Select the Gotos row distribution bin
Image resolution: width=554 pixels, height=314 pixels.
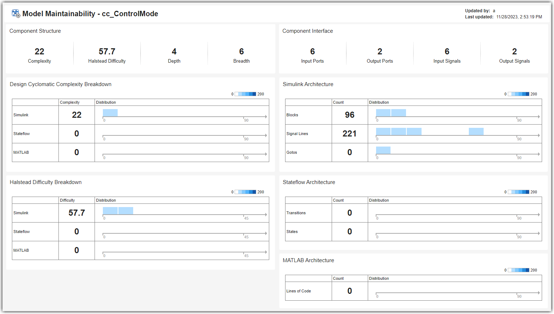tap(383, 150)
